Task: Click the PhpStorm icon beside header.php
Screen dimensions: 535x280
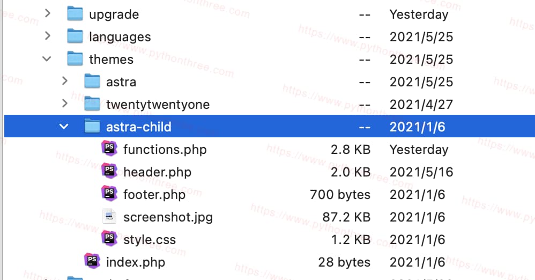Action: (109, 171)
